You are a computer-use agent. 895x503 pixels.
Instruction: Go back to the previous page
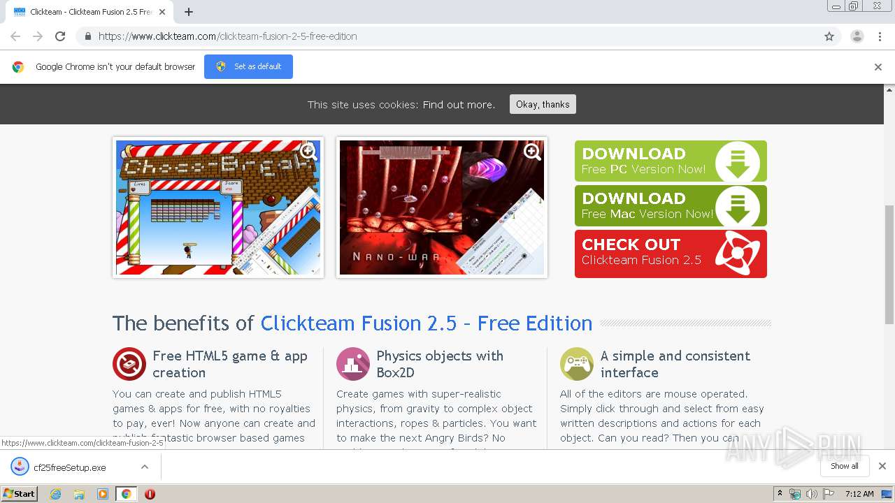[x=15, y=36]
